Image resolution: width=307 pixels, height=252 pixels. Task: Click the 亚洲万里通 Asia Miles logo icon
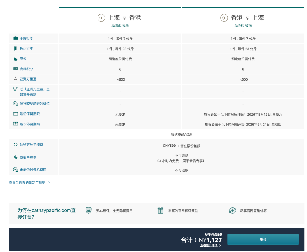15,79
